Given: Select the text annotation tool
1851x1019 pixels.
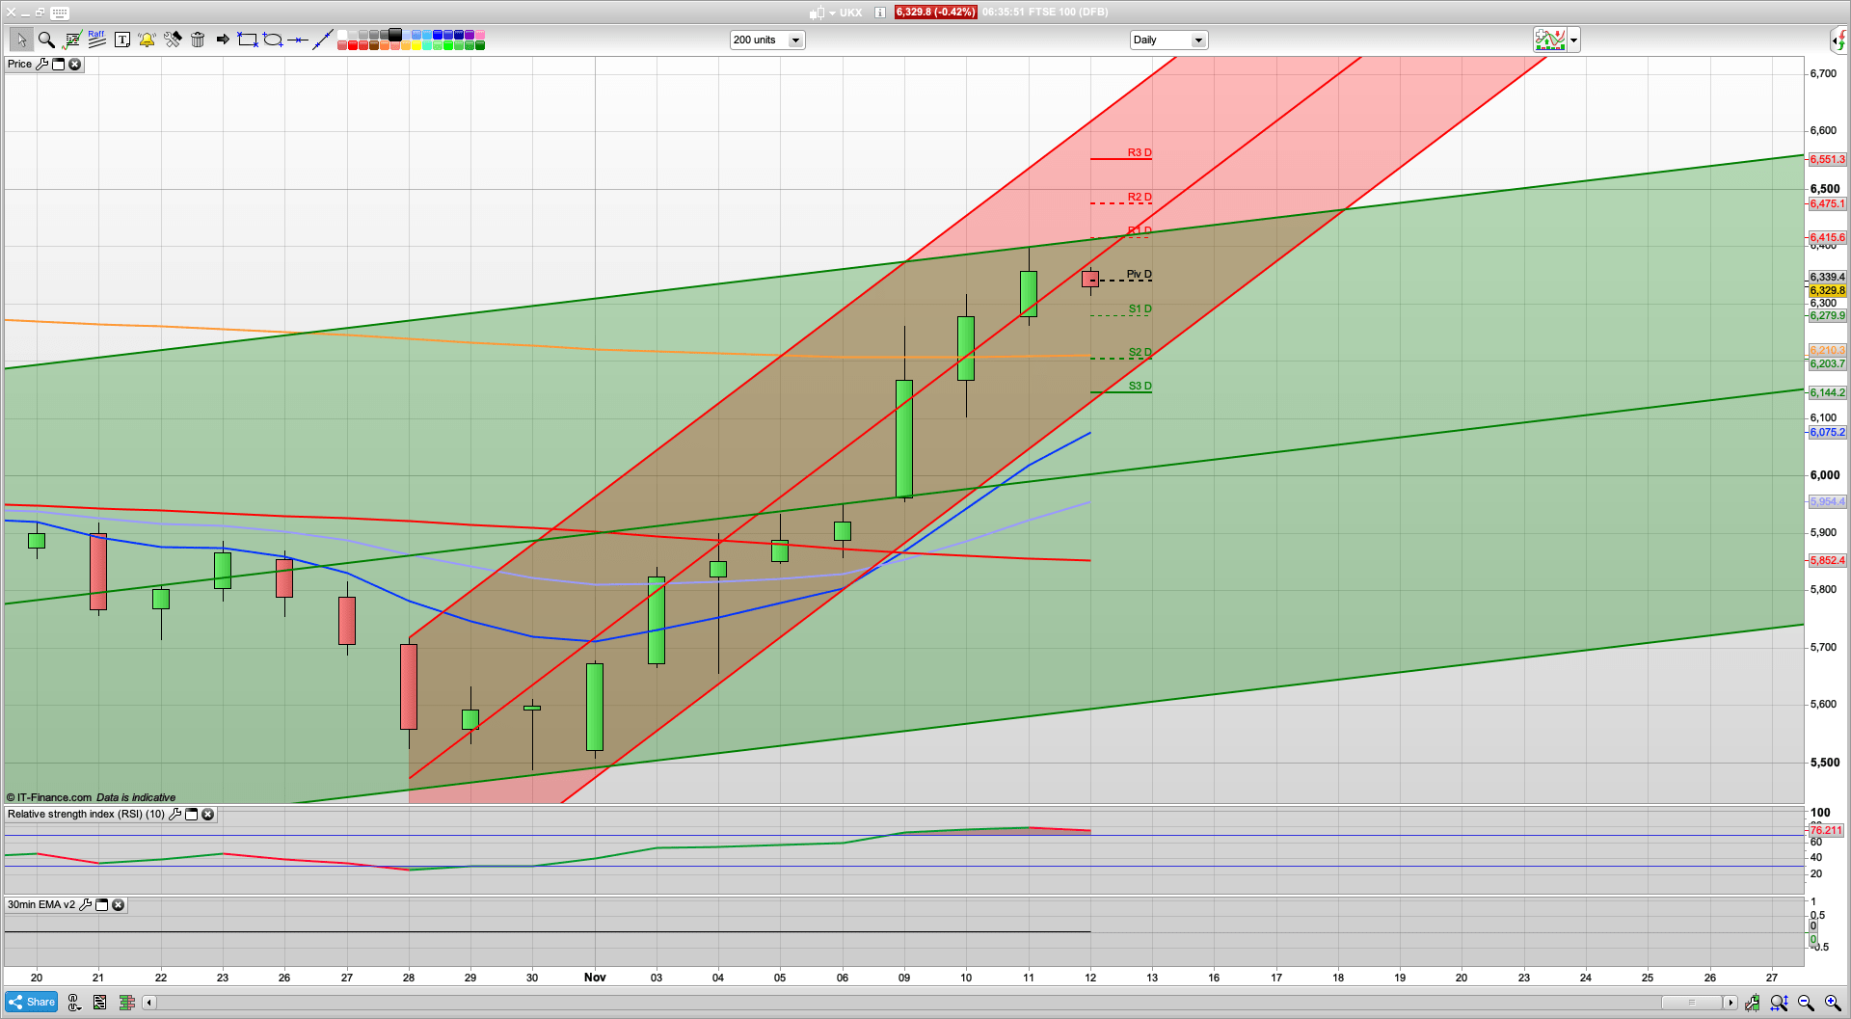Looking at the screenshot, I should pos(122,40).
